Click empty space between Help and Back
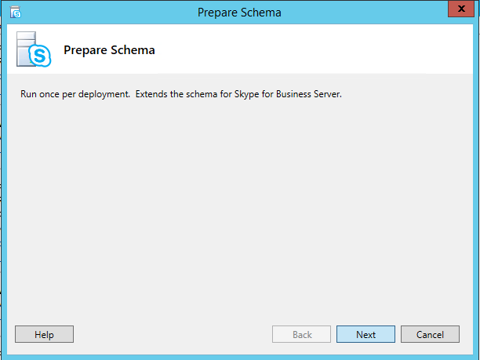480x360 pixels. tap(173, 334)
